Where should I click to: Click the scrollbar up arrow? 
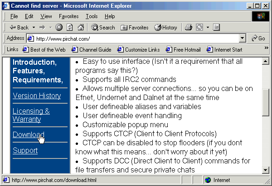pyautogui.click(x=265, y=61)
